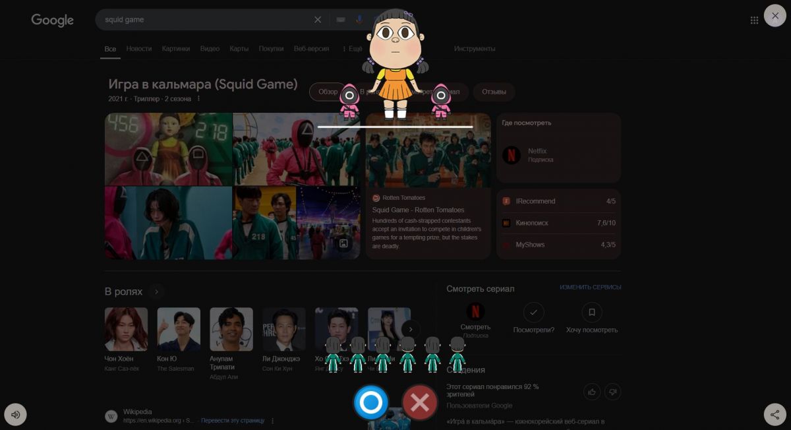This screenshot has height=430, width=791.
Task: Switch to the Новости tab
Action: 139,49
